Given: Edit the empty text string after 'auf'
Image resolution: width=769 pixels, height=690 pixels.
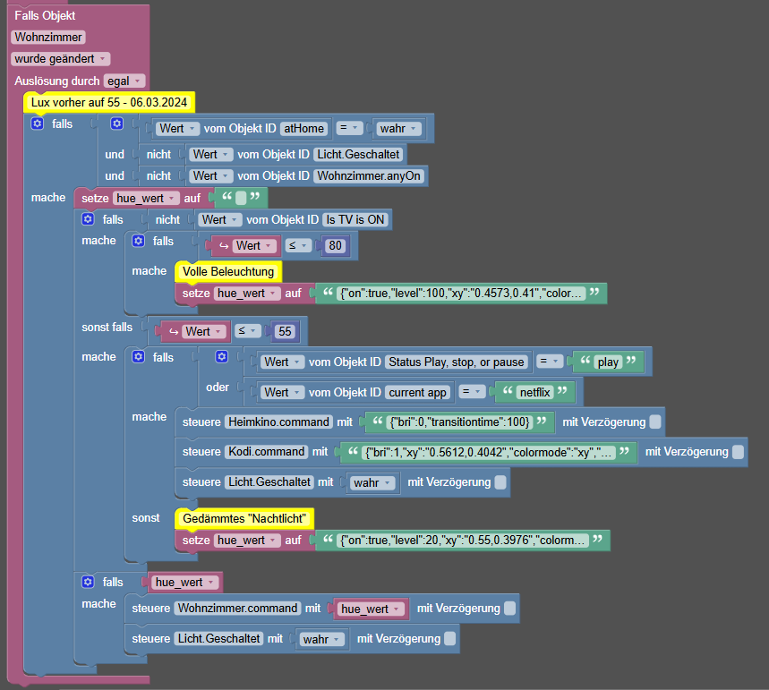Looking at the screenshot, I should point(241,198).
